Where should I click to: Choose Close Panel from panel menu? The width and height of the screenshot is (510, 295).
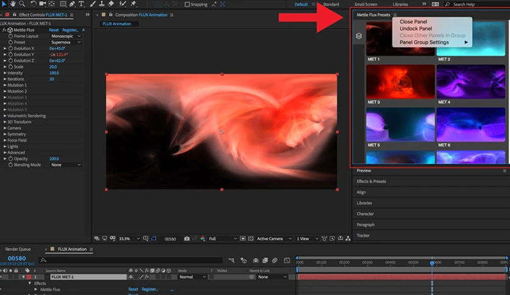pos(413,21)
